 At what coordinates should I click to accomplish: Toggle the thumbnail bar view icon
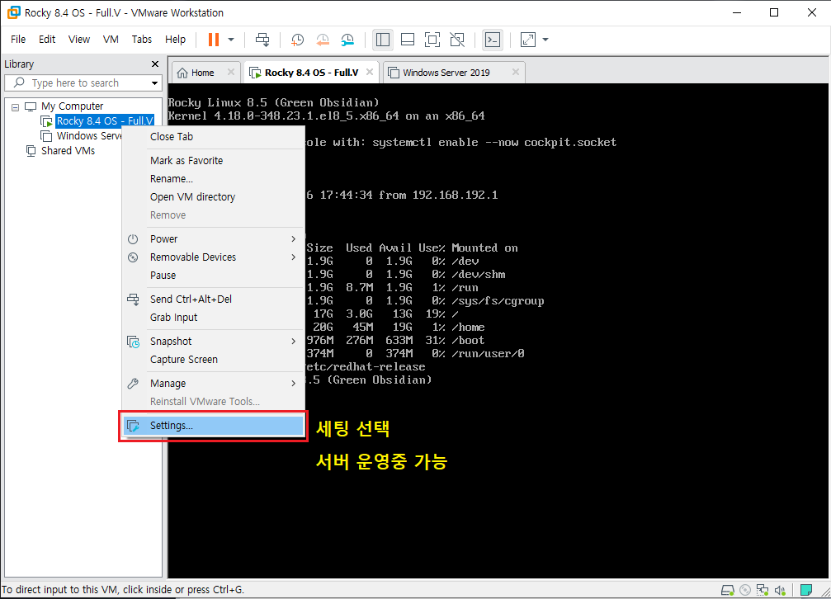click(x=408, y=40)
